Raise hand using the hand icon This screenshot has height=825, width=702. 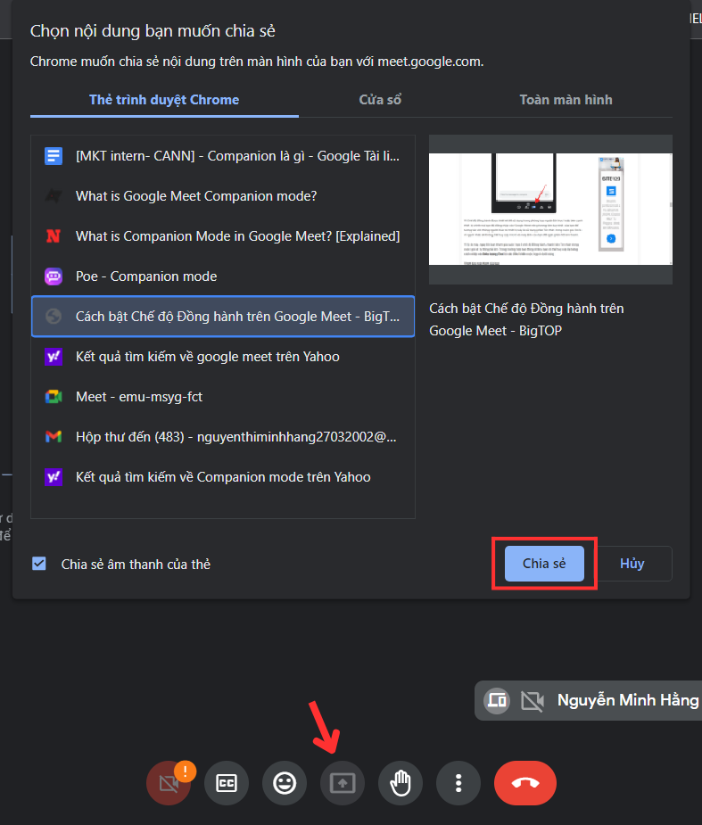click(401, 783)
